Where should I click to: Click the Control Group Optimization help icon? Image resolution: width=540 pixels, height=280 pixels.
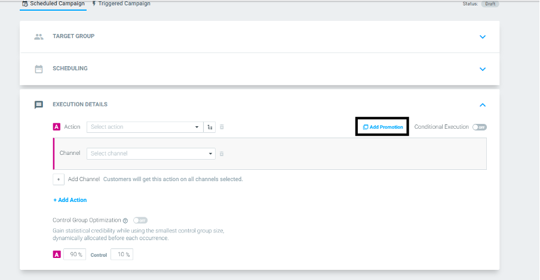click(x=125, y=220)
